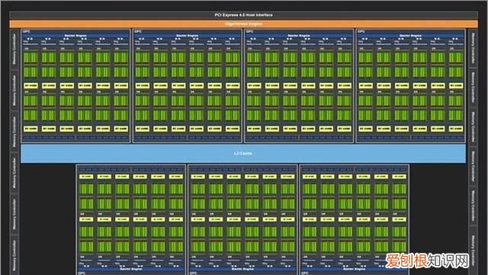Click the GPC label of the rightmost top-row block
Image resolution: width=488 pixels, height=275 pixels.
click(x=361, y=31)
